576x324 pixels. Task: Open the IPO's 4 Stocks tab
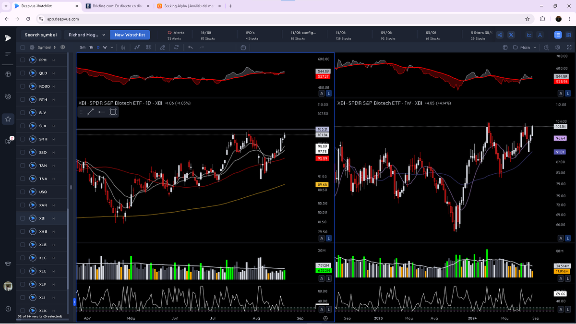[252, 36]
